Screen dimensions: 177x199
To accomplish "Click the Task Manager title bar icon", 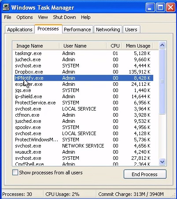I will tap(6, 7).
